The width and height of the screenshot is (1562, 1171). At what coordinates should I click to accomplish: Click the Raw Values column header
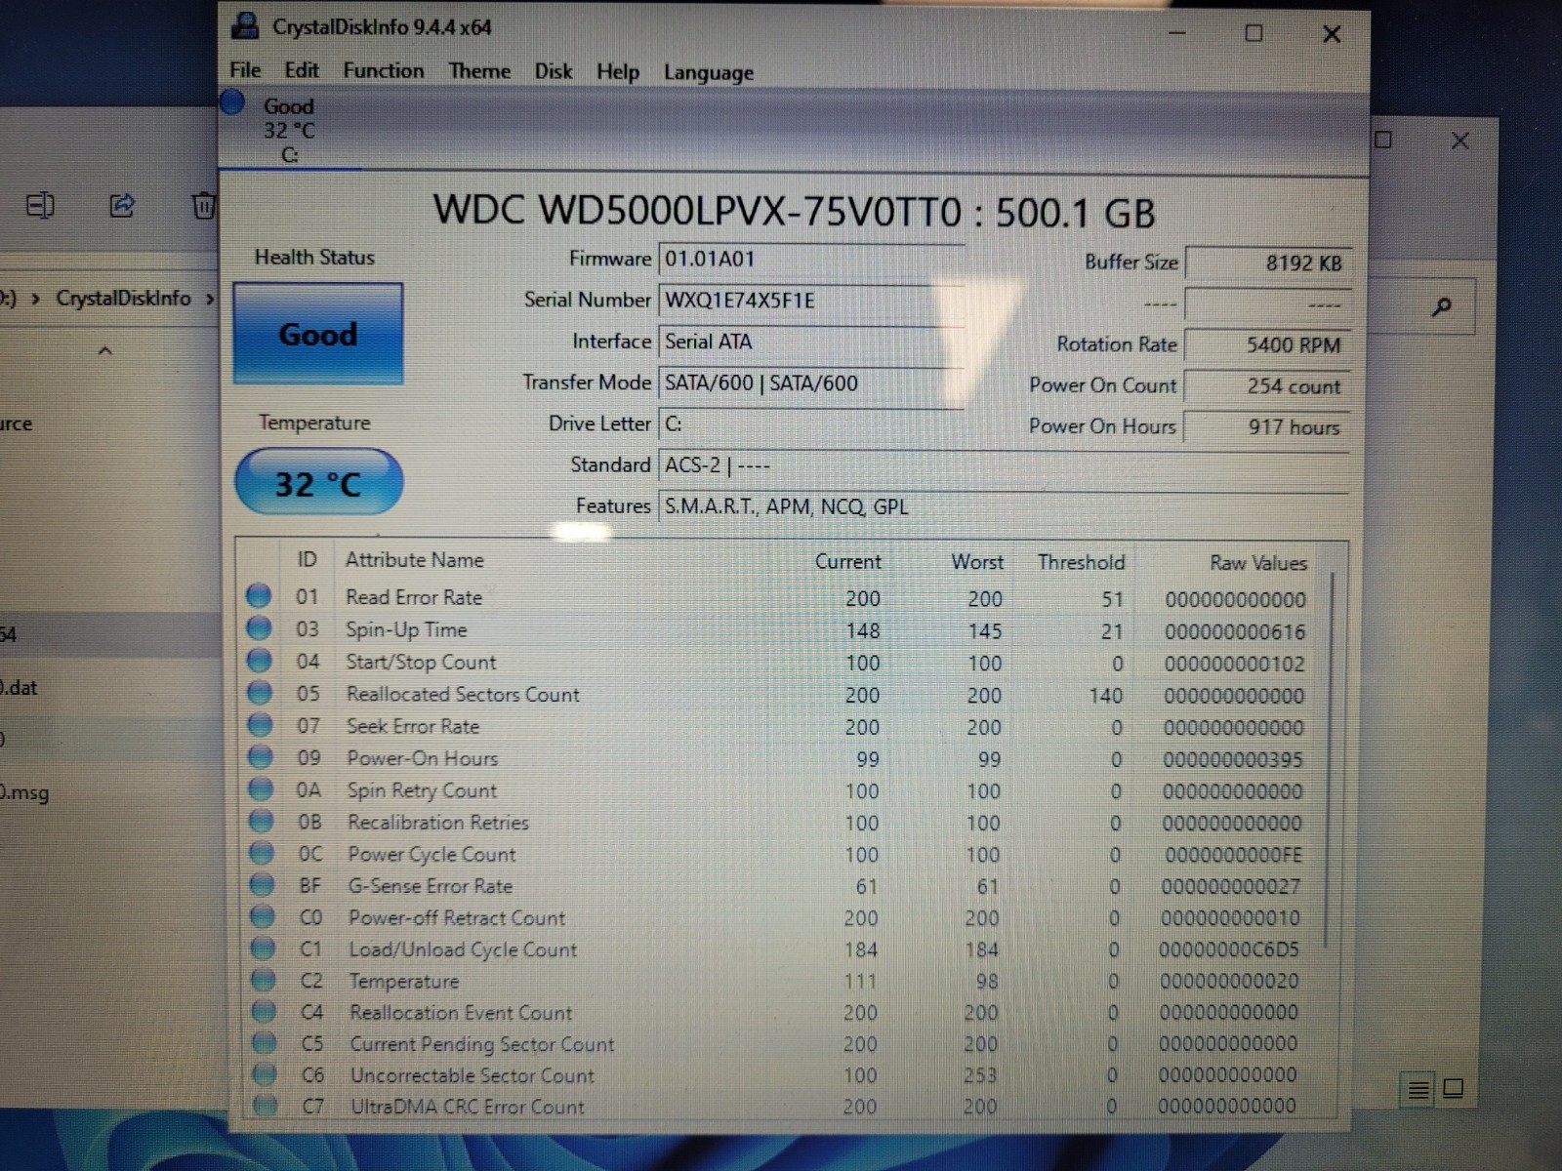pos(1257,563)
